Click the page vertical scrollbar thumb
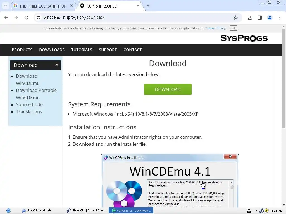Viewport: 286px width, 214px height. 284,78
